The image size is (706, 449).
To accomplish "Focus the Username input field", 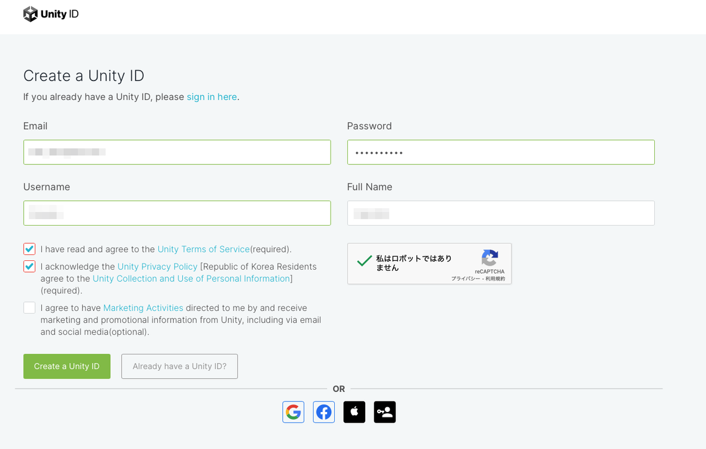I will pyautogui.click(x=177, y=213).
